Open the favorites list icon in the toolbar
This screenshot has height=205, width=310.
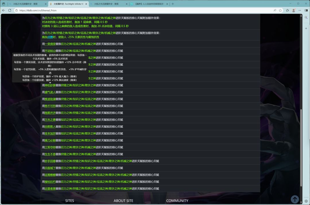(x=288, y=10)
